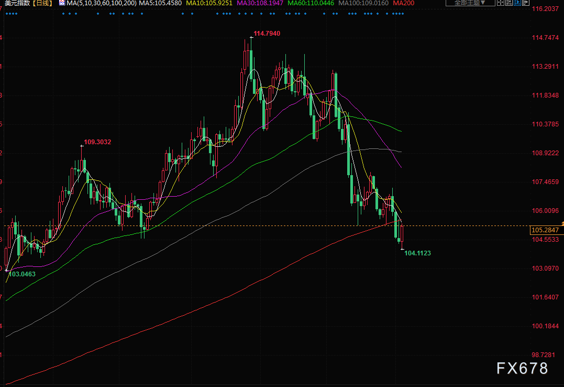Click the 107.4659 price axis label

545,181
